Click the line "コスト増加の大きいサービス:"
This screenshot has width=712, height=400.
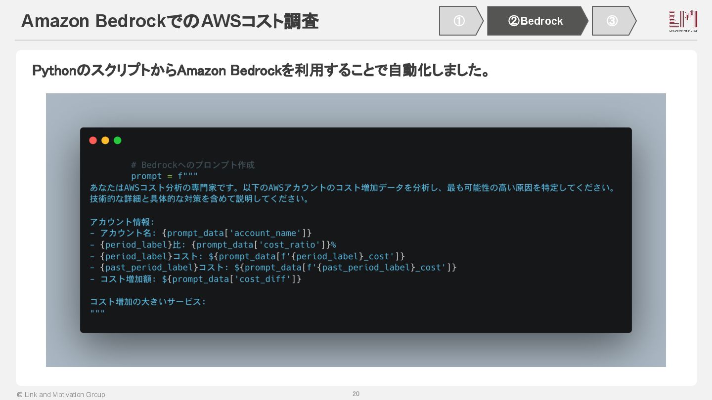pyautogui.click(x=148, y=301)
